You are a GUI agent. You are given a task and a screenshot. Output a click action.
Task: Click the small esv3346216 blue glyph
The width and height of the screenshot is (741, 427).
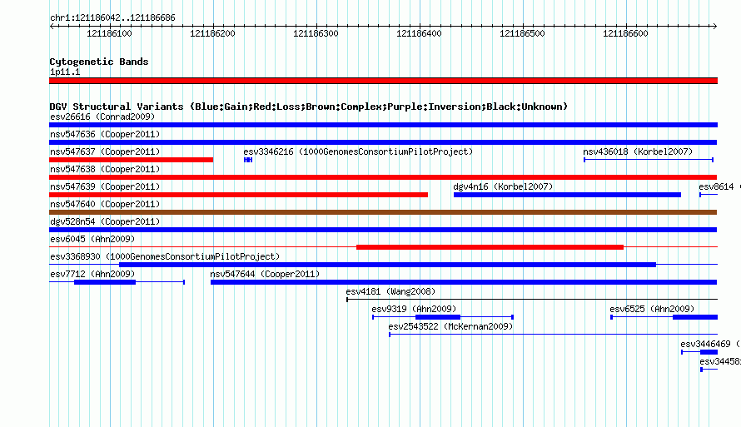tap(248, 160)
